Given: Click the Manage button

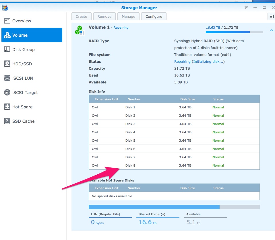Looking at the screenshot, I should click(128, 16).
